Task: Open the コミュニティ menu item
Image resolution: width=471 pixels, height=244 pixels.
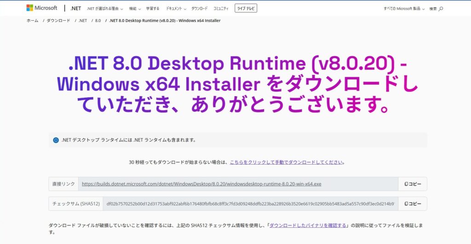Action: [221, 9]
